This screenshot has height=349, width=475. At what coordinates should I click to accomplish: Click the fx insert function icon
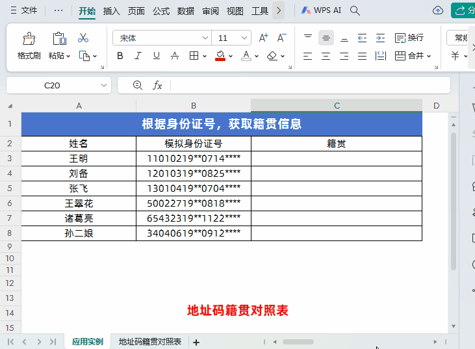pos(157,85)
